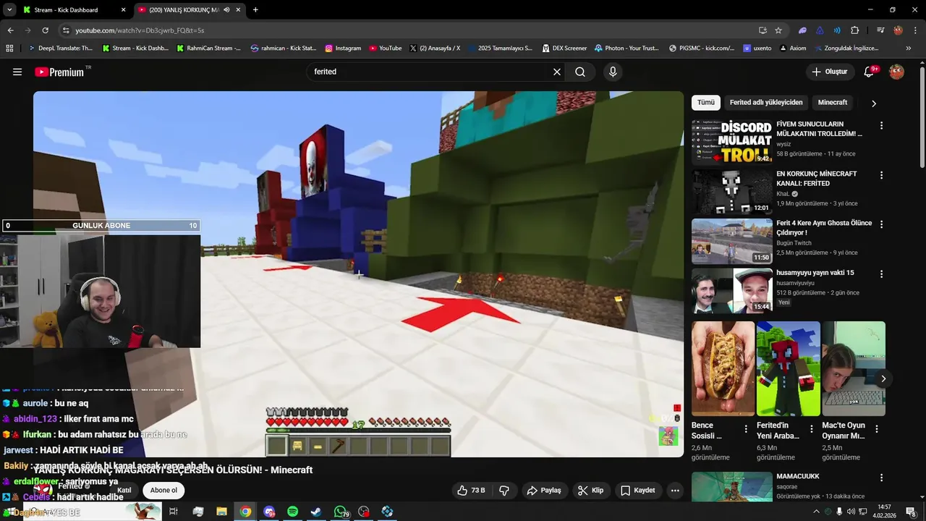The height and width of the screenshot is (521, 926).
Task: Select 'Ferited adlı yükleyiciden' chip
Action: coord(766,103)
